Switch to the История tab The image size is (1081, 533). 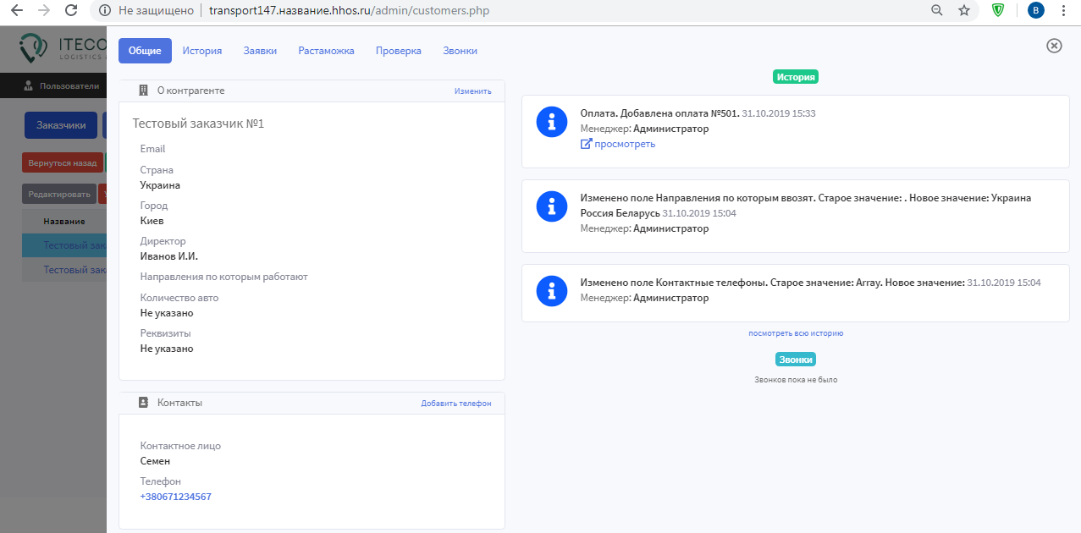pos(202,51)
